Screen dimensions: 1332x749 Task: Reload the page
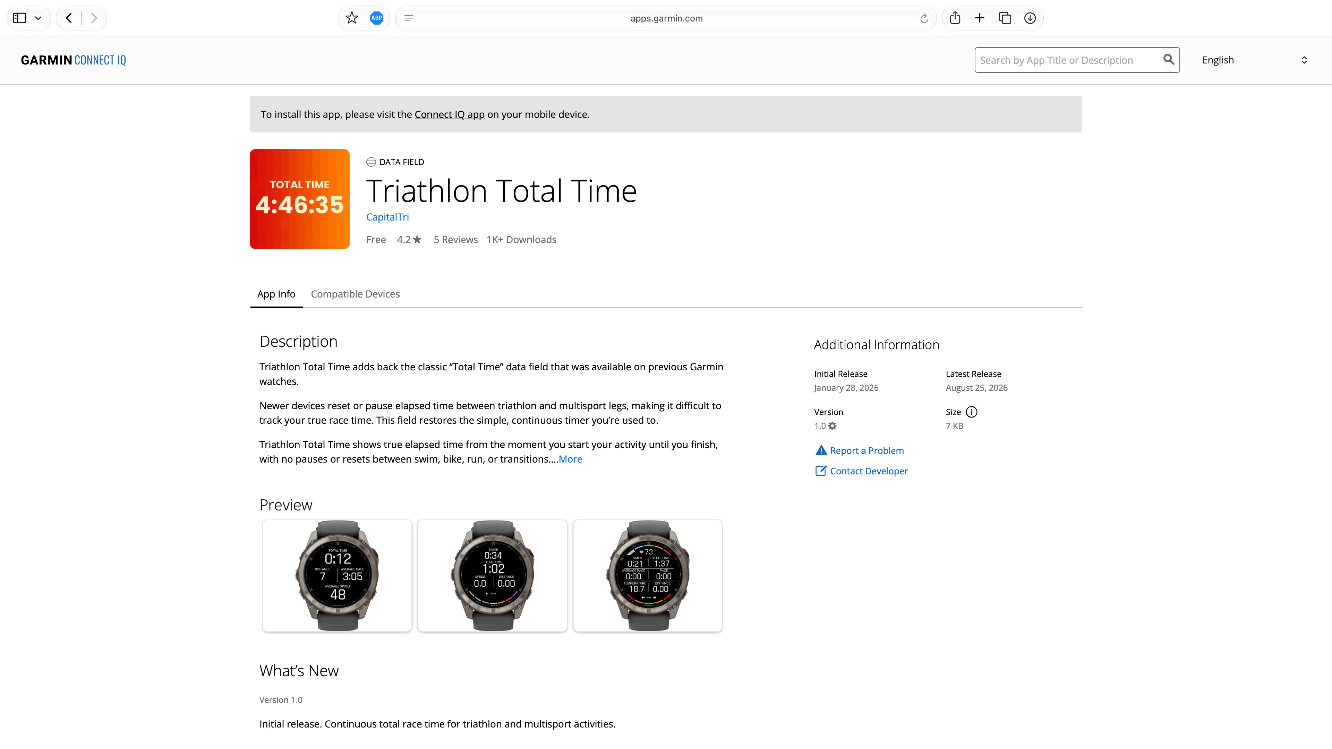click(924, 19)
